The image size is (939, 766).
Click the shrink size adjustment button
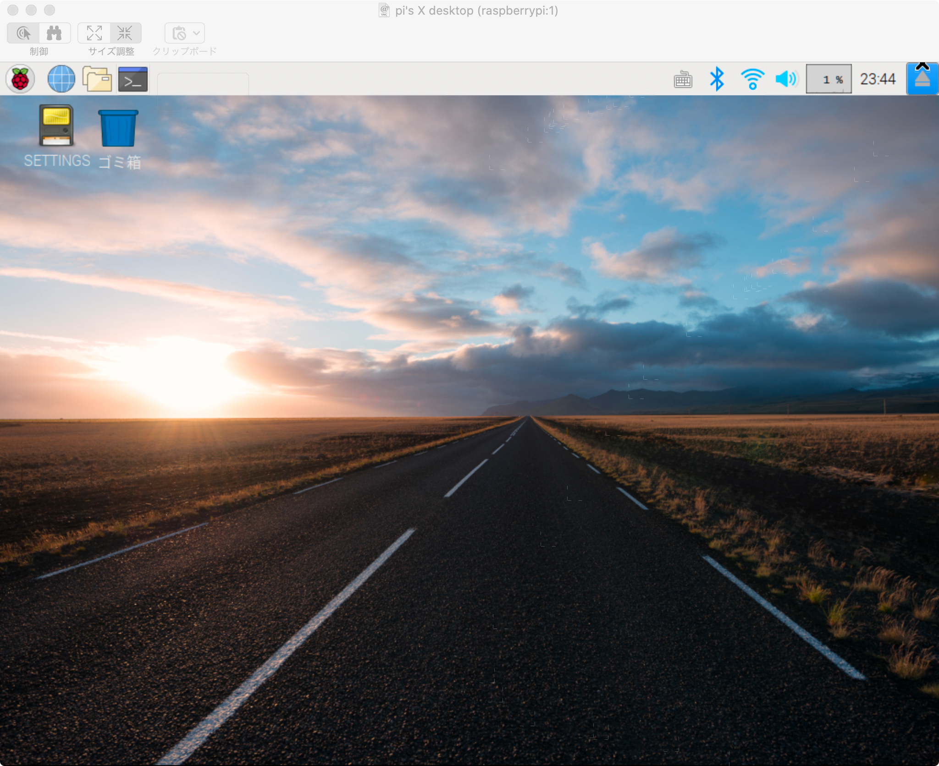(x=125, y=33)
